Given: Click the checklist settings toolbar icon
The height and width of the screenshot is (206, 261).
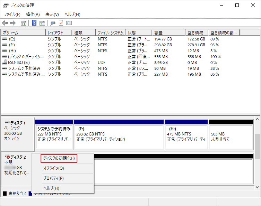Looking at the screenshot, I should [69, 23].
